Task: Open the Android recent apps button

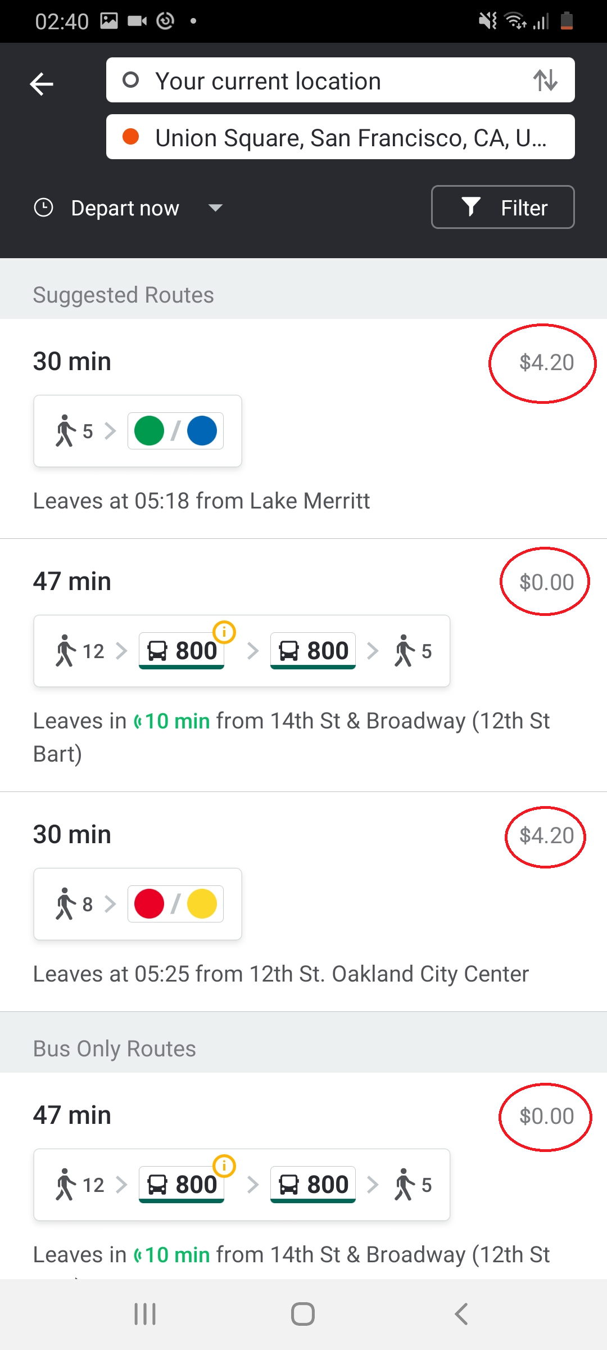Action: pyautogui.click(x=145, y=1314)
